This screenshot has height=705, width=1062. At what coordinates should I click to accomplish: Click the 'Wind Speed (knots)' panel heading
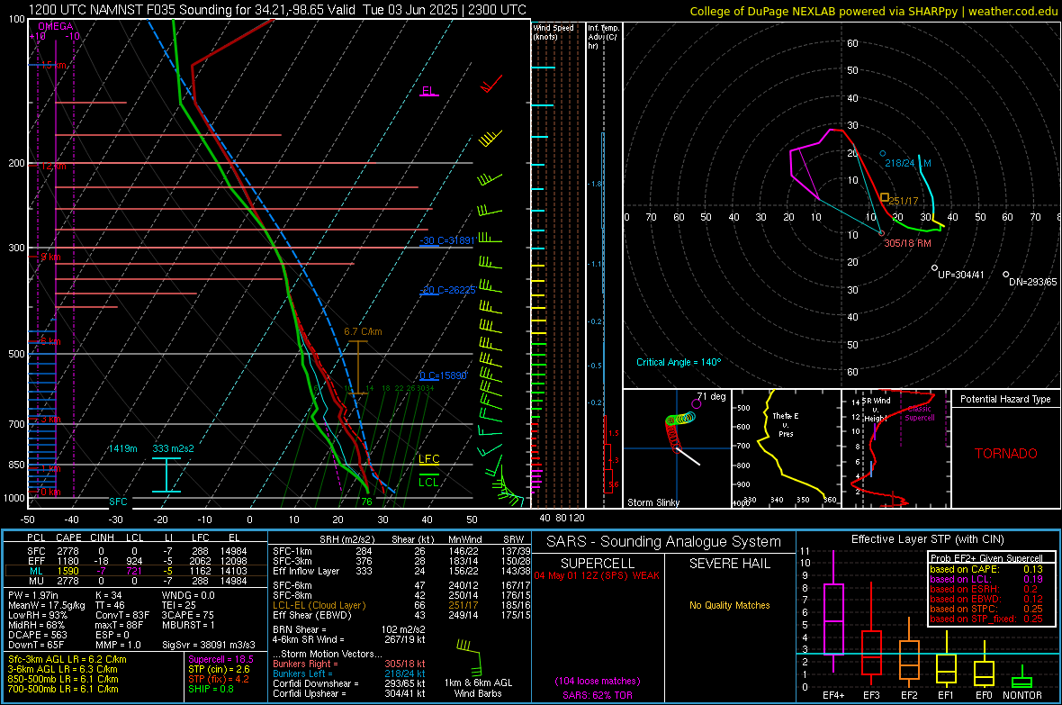[x=553, y=32]
